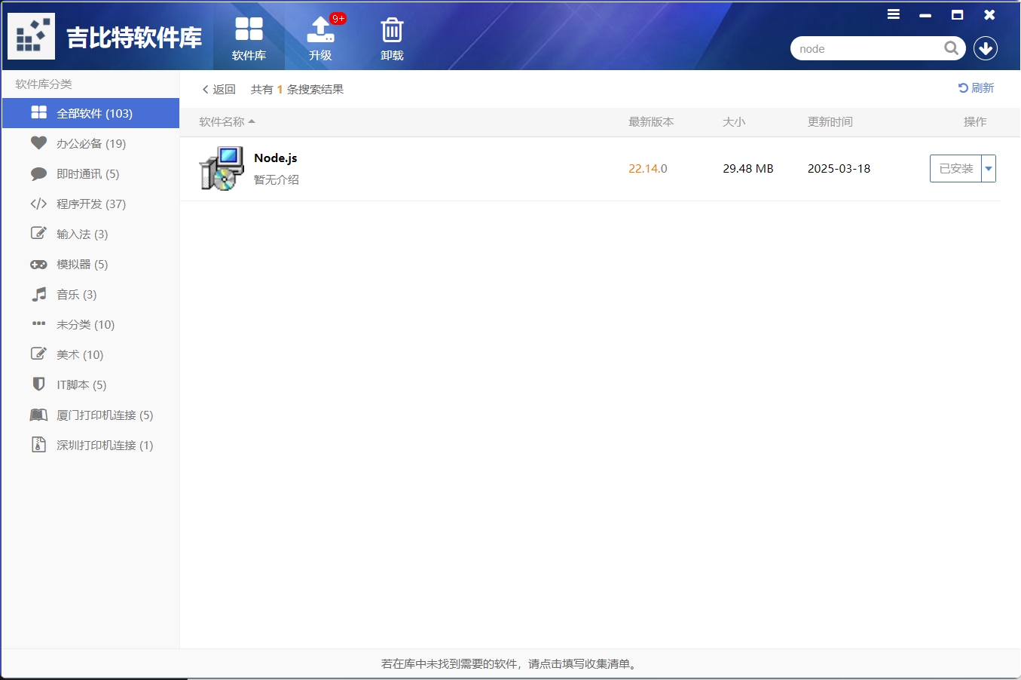Click the search magnifier icon
1021x680 pixels.
click(x=951, y=49)
